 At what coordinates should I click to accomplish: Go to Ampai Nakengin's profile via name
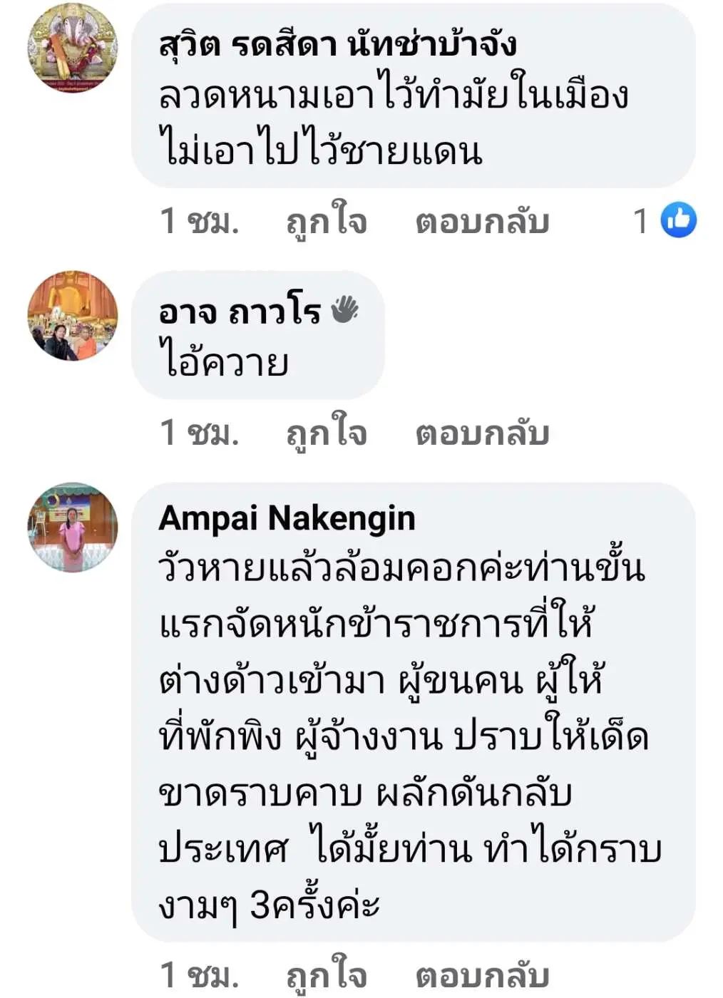[287, 518]
